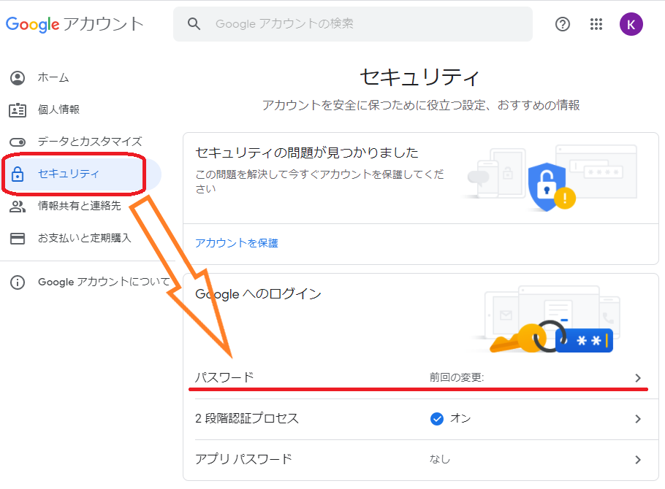Click the アカウントを保護 link
This screenshot has width=665, height=489.
point(237,243)
